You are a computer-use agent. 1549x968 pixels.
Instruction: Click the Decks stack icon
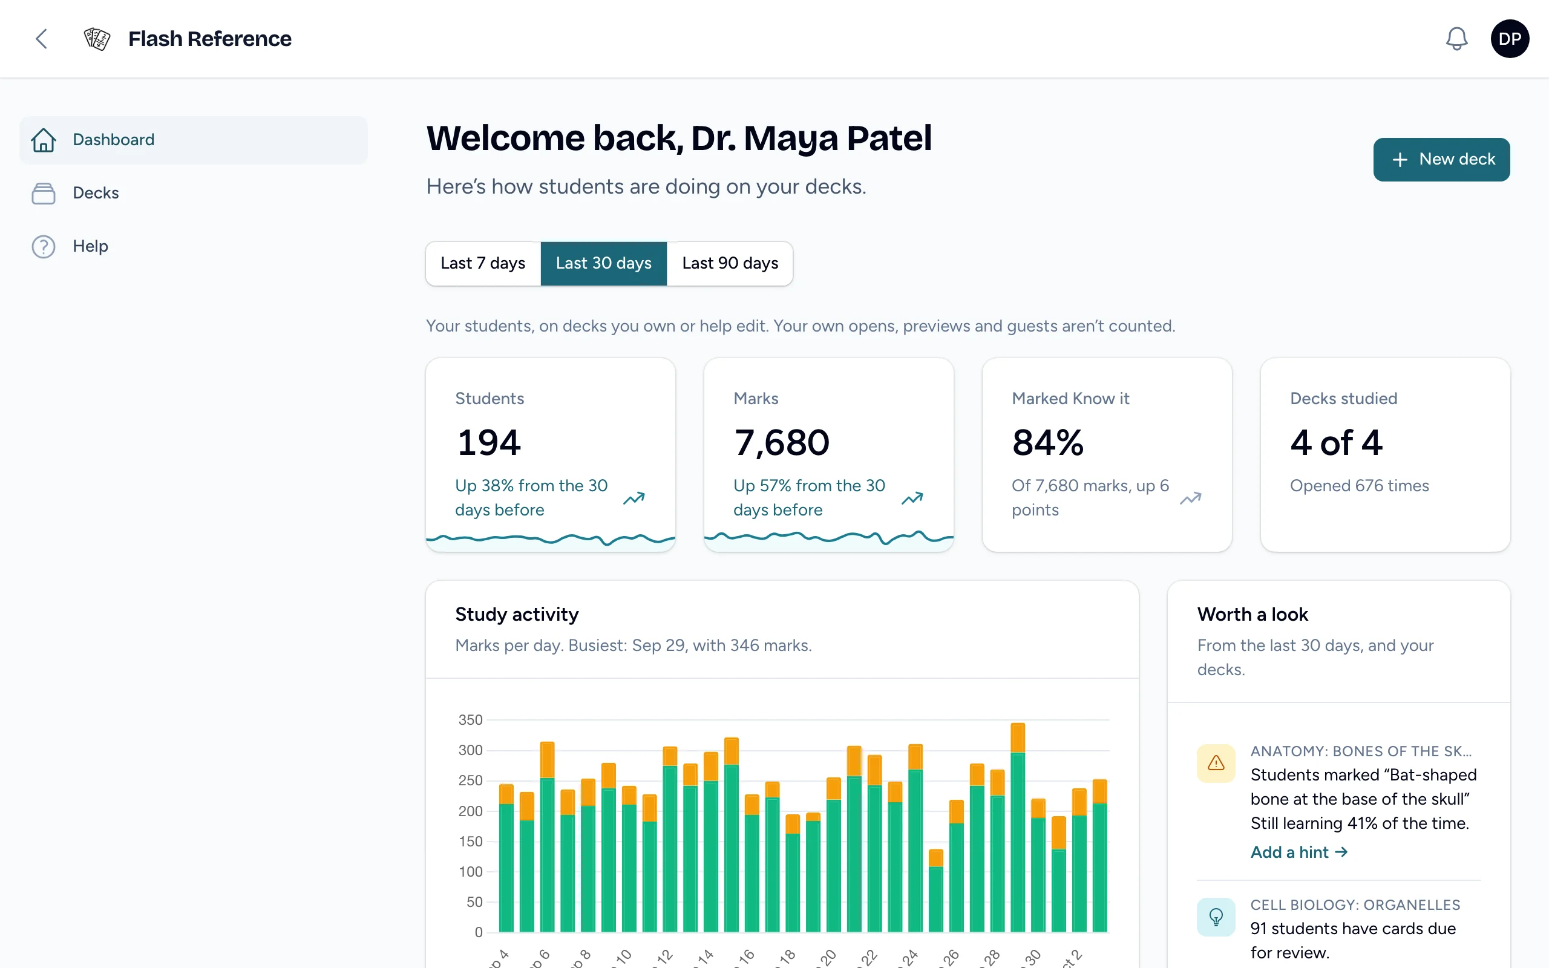click(44, 193)
